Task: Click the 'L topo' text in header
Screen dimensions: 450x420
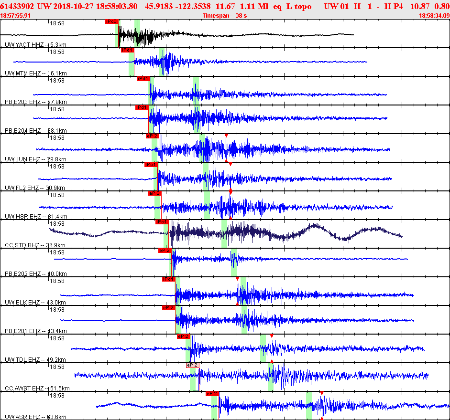Action: [x=299, y=7]
